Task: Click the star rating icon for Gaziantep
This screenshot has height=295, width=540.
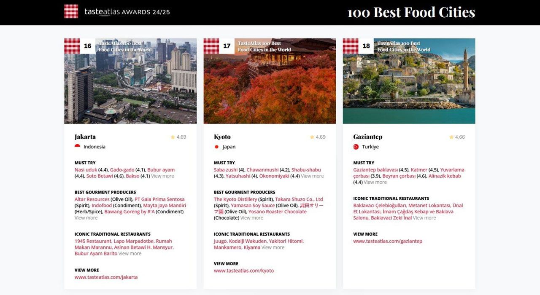Action: pyautogui.click(x=451, y=137)
